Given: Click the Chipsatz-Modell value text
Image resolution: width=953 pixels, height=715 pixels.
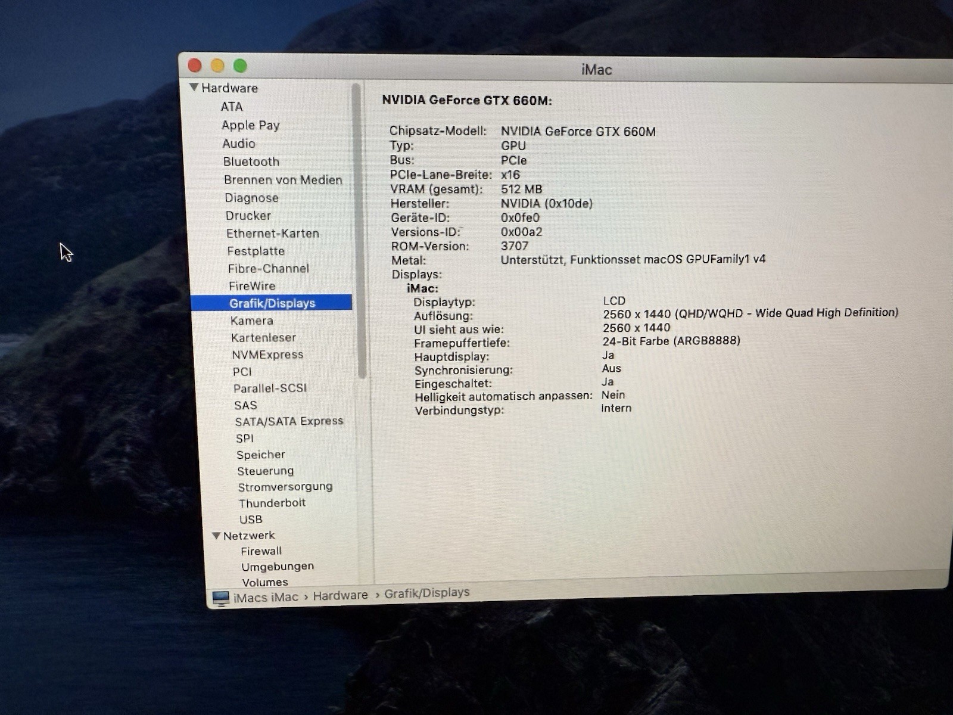Looking at the screenshot, I should pyautogui.click(x=578, y=132).
